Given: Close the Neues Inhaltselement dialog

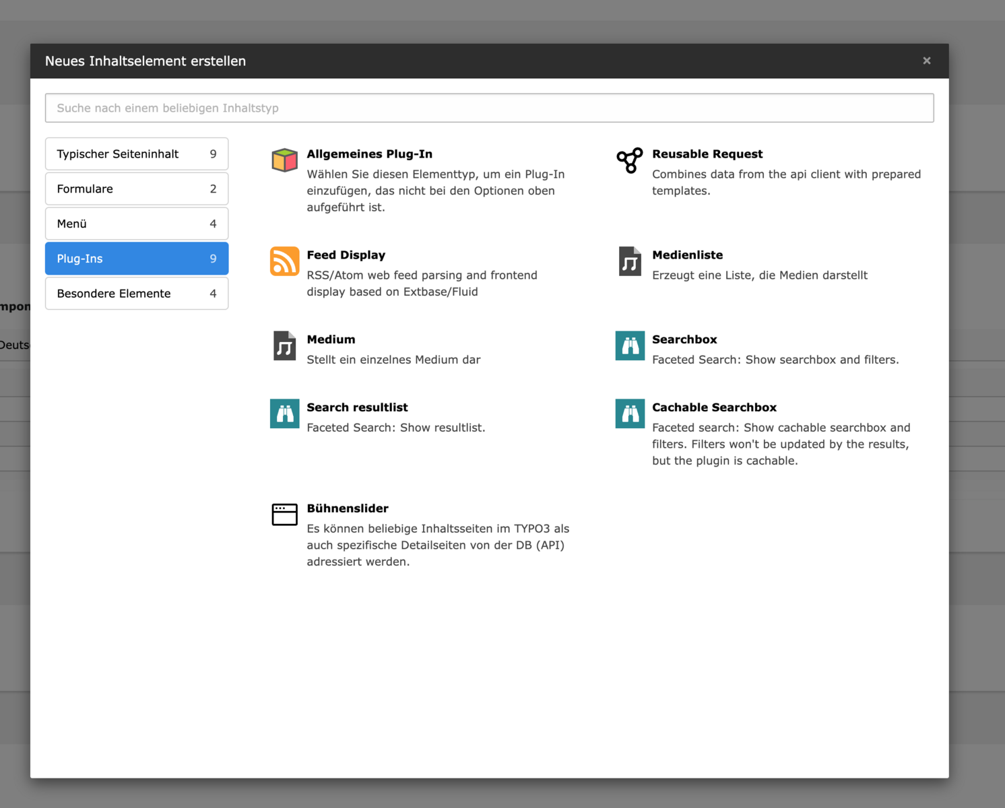Looking at the screenshot, I should coord(927,61).
